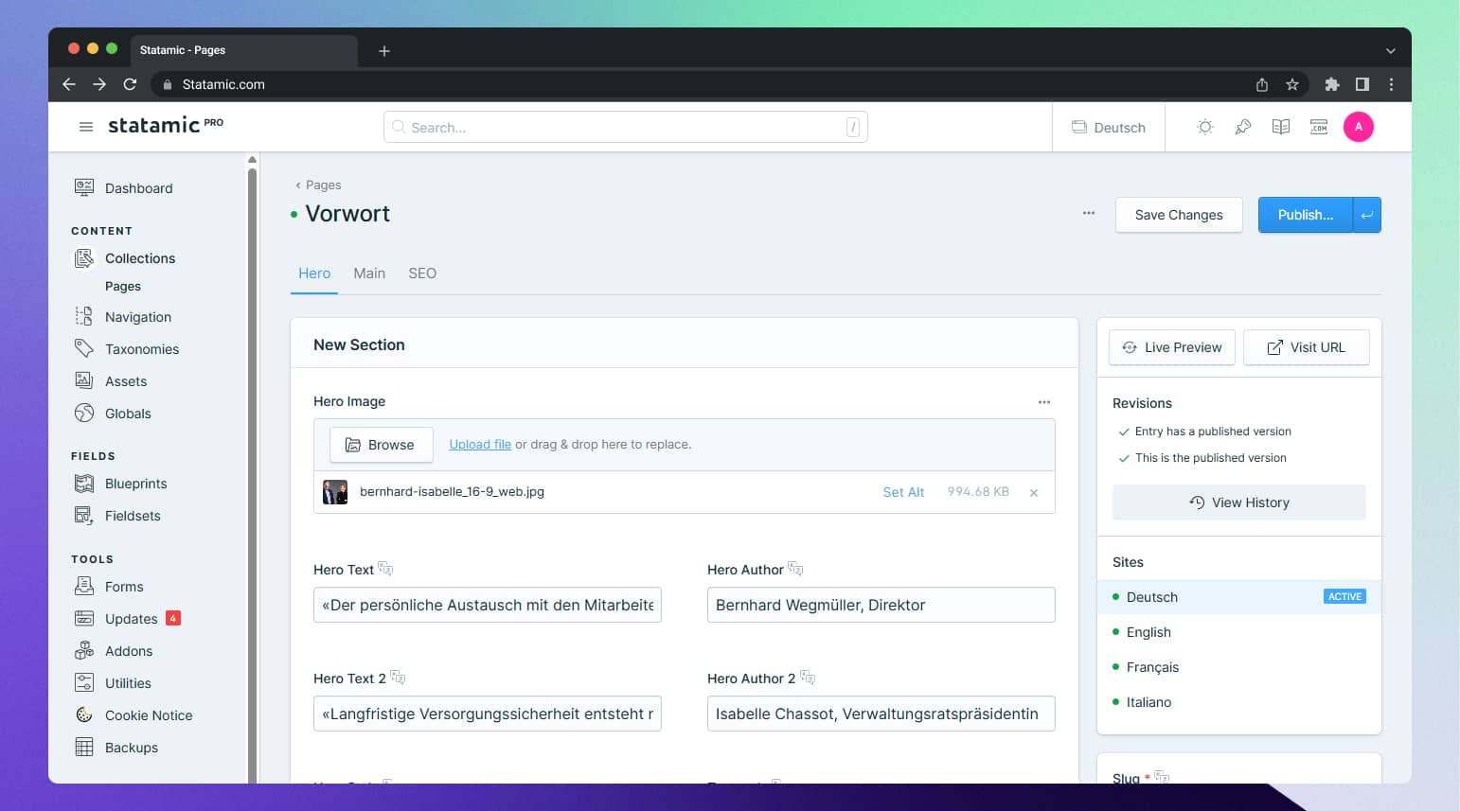The image size is (1460, 811).
Task: Open the Assets manager icon
Action: click(x=84, y=380)
